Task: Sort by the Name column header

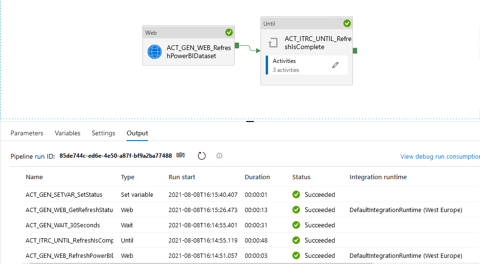Action: (x=34, y=177)
